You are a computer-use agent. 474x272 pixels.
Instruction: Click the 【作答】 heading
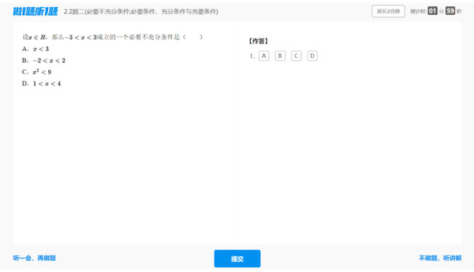click(x=259, y=41)
